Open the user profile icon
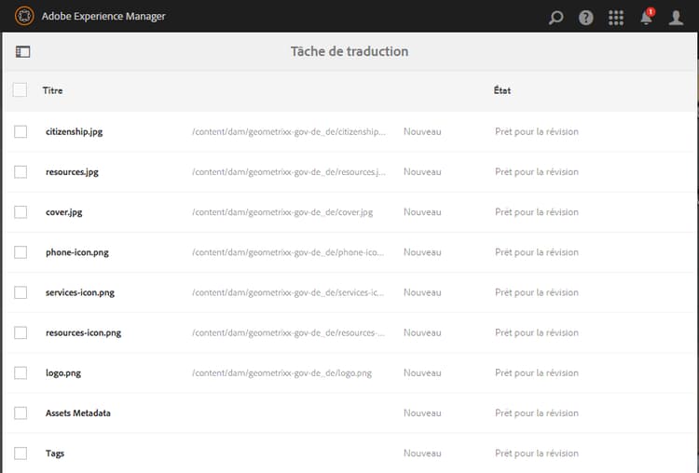This screenshot has height=473, width=699. [x=677, y=17]
